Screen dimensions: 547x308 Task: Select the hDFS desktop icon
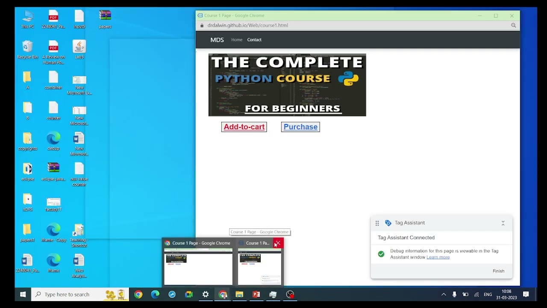[x=27, y=203]
